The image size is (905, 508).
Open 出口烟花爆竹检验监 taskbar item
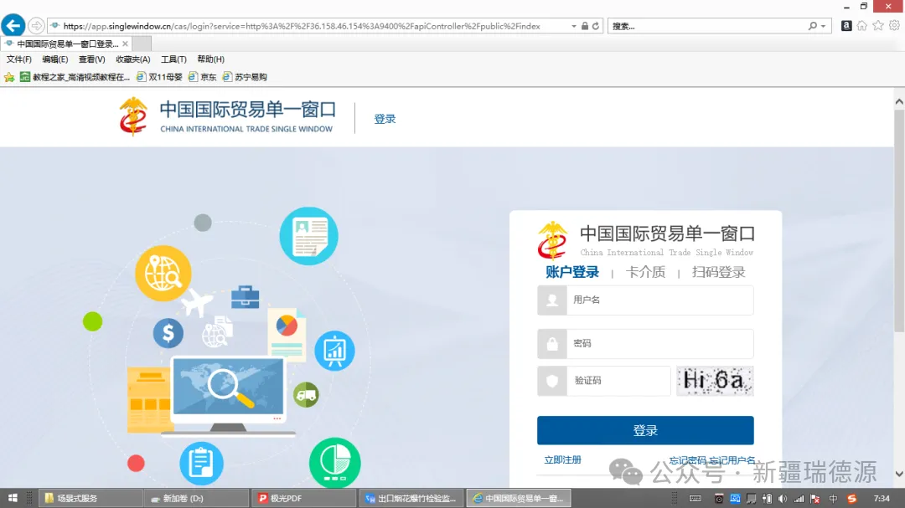pos(411,498)
